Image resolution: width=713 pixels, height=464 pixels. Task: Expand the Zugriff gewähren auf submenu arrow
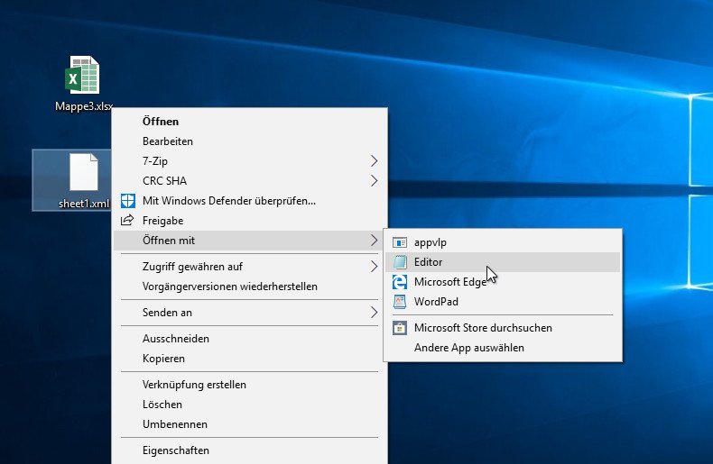375,267
